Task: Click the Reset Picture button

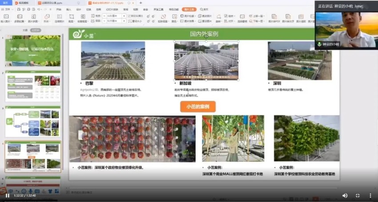Action: tap(205, 21)
